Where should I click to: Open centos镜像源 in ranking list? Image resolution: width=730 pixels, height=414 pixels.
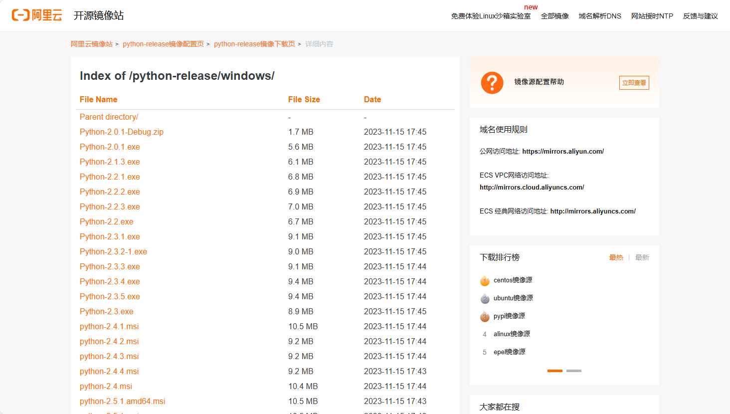click(513, 280)
